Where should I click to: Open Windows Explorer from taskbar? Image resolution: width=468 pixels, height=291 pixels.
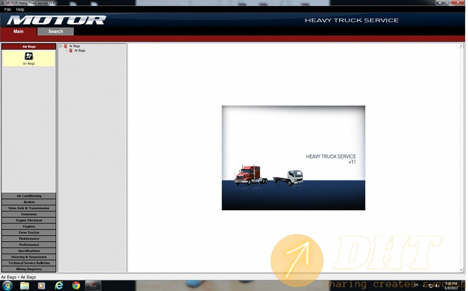25,286
